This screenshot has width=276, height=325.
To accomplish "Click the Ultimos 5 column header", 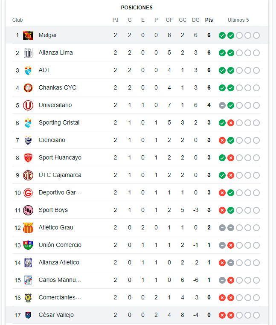I will (238, 20).
